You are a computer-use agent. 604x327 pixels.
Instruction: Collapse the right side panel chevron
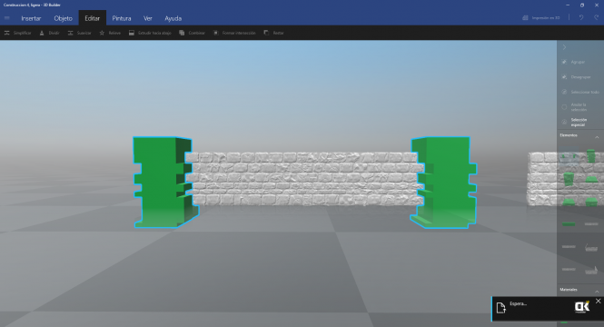click(x=564, y=47)
